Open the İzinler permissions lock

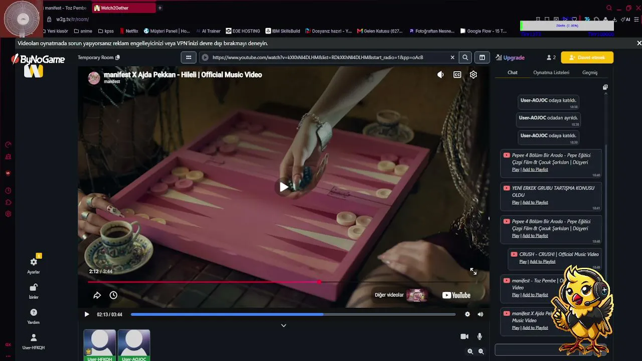pyautogui.click(x=34, y=287)
